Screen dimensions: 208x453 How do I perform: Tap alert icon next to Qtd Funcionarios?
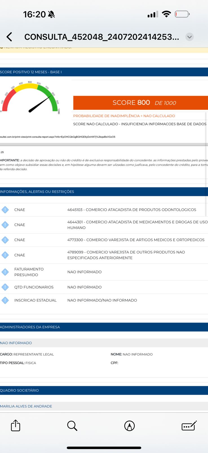[5, 287]
